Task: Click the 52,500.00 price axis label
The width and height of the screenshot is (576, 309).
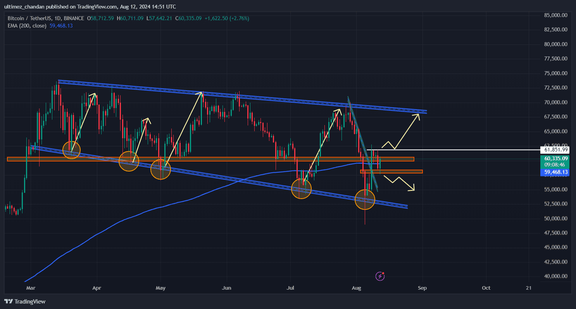Action: [x=556, y=204]
